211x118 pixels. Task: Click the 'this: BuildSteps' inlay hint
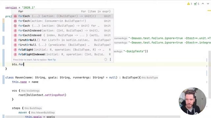(33, 108)
